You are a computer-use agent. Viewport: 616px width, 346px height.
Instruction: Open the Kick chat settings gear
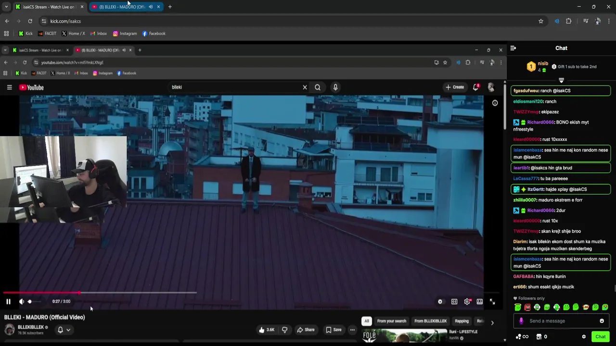tap(584, 337)
